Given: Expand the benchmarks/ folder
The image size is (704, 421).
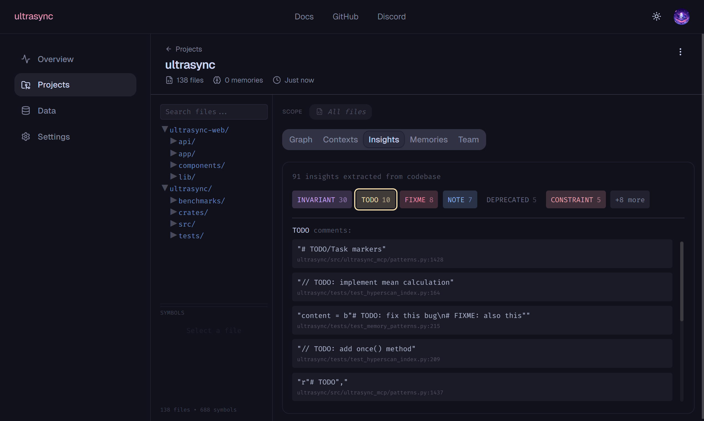Looking at the screenshot, I should point(173,200).
